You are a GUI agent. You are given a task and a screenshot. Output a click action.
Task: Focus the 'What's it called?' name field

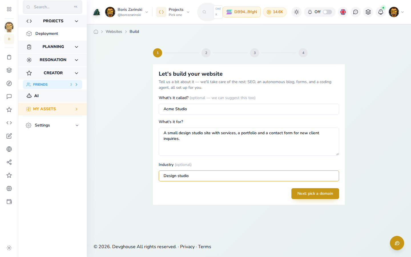[x=249, y=109]
